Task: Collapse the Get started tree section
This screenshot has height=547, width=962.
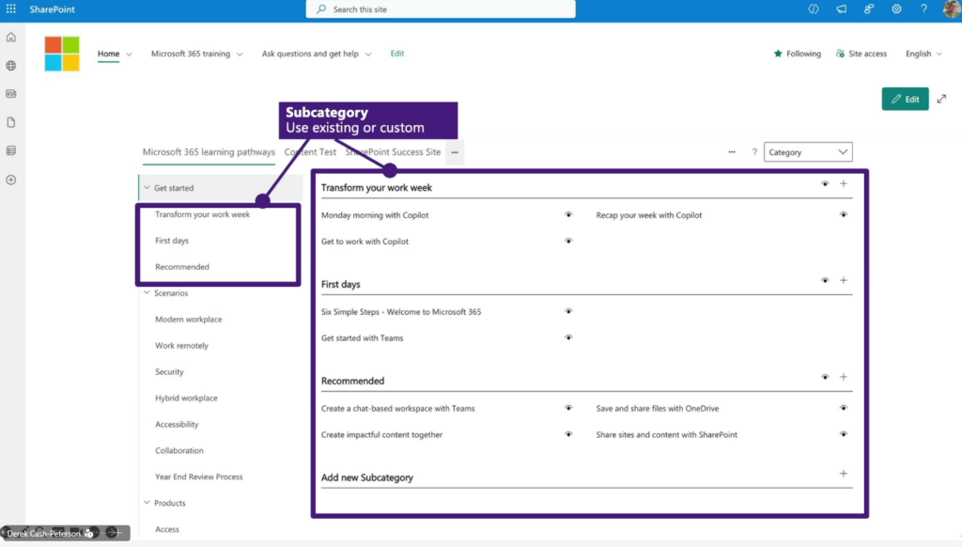Action: coord(147,188)
